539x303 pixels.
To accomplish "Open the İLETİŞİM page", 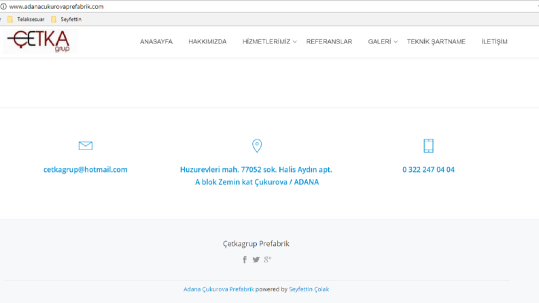I will 494,41.
